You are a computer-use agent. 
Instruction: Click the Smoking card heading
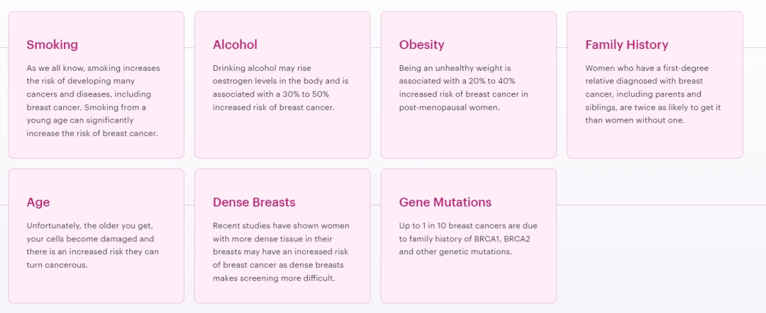(x=52, y=45)
